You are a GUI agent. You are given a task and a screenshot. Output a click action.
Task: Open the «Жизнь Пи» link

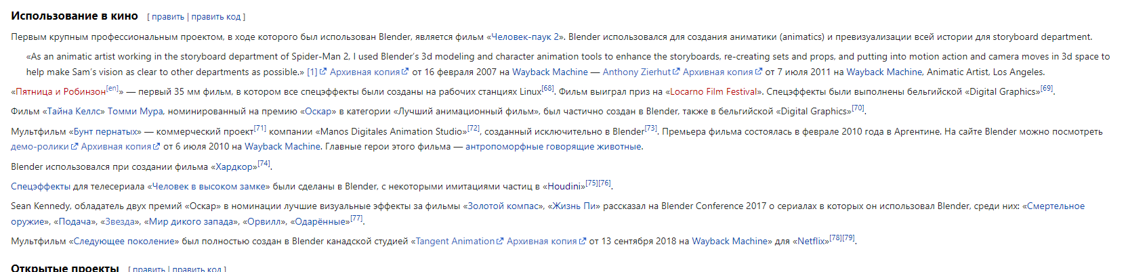point(576,206)
